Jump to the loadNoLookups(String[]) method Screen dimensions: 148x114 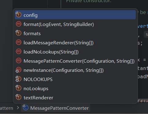click(75, 52)
